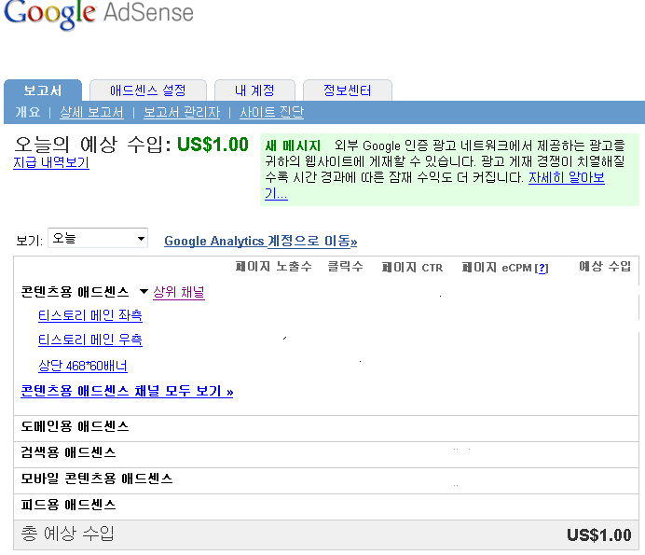
Task: Go to the 정보센터 tab
Action: [347, 90]
